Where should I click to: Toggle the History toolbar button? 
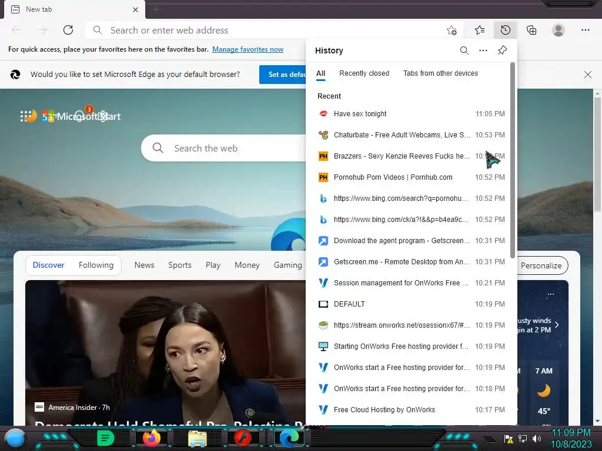(505, 30)
